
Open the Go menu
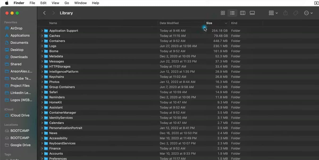[x=67, y=3]
